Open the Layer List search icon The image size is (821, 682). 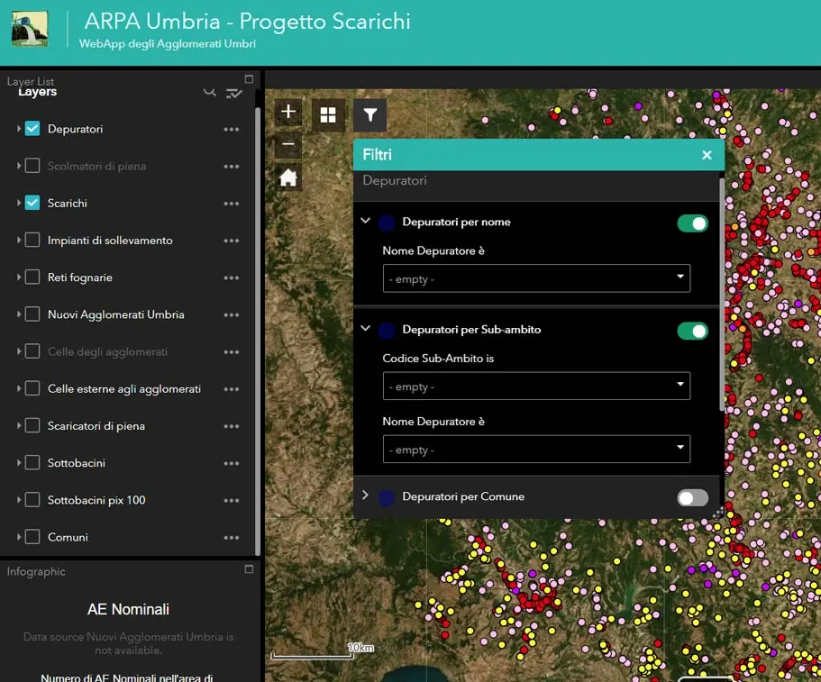tap(210, 91)
